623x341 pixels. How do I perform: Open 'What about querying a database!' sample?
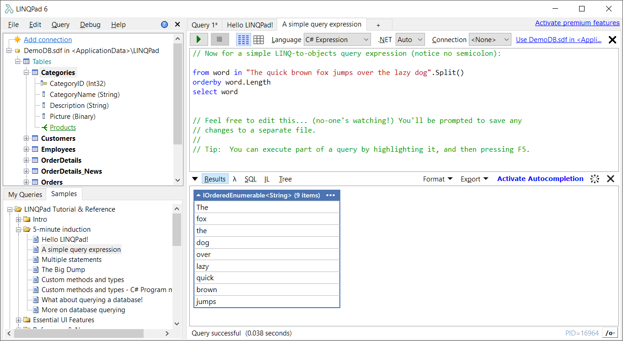click(92, 300)
